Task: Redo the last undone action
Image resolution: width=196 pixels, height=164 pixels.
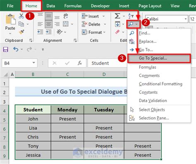Action: 29,49
